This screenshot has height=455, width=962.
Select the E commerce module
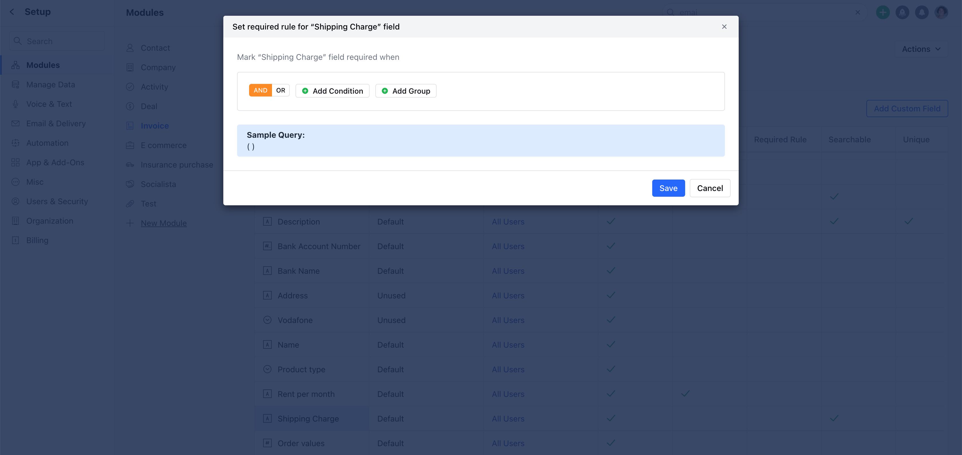click(163, 145)
